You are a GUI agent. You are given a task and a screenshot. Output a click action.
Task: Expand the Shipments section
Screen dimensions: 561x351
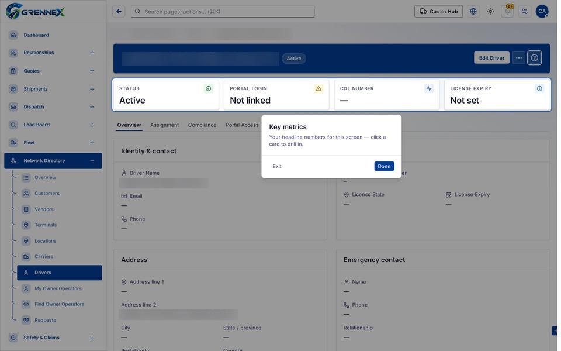(x=92, y=89)
